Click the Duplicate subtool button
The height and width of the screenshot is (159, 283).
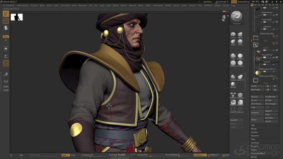point(257,113)
